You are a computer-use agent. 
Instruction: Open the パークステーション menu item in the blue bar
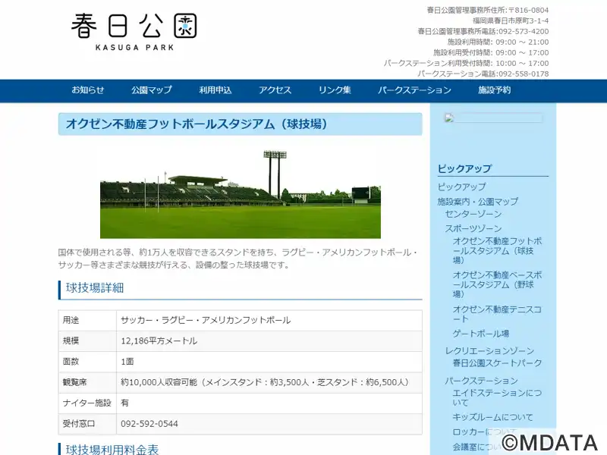(x=414, y=90)
